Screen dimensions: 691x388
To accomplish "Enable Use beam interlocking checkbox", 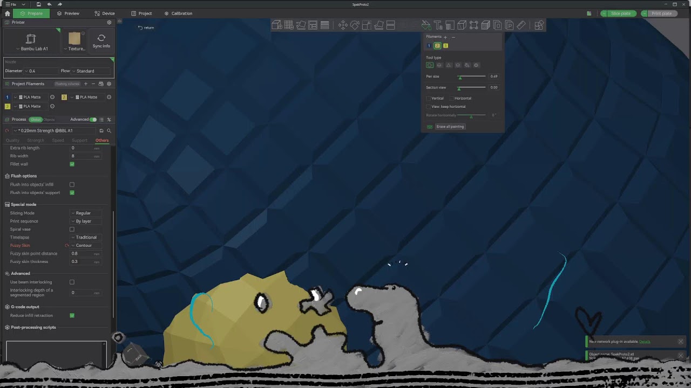I will pyautogui.click(x=72, y=282).
